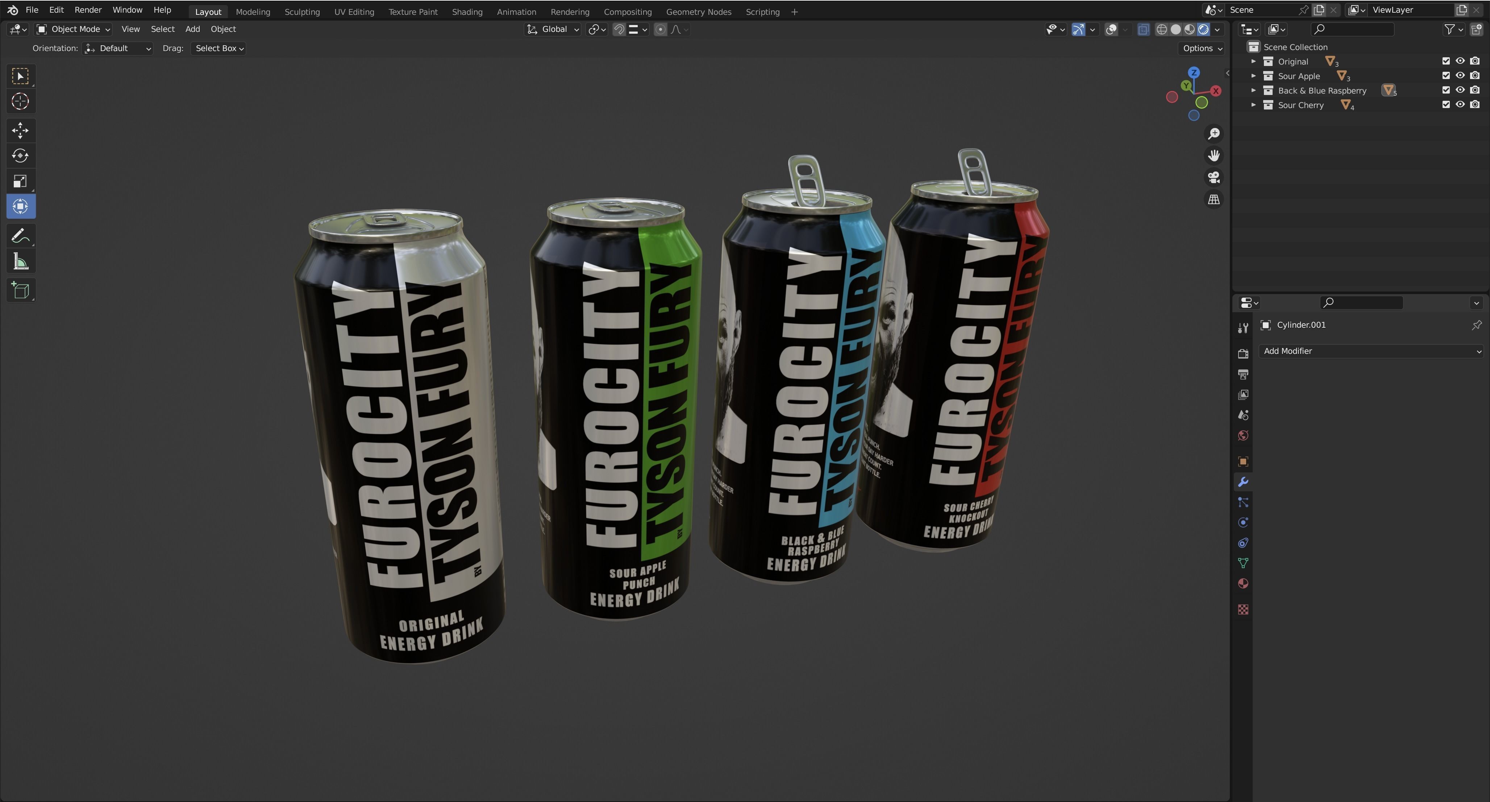Toggle X-ray display button
Image resolution: width=1490 pixels, height=802 pixels.
click(x=1143, y=29)
